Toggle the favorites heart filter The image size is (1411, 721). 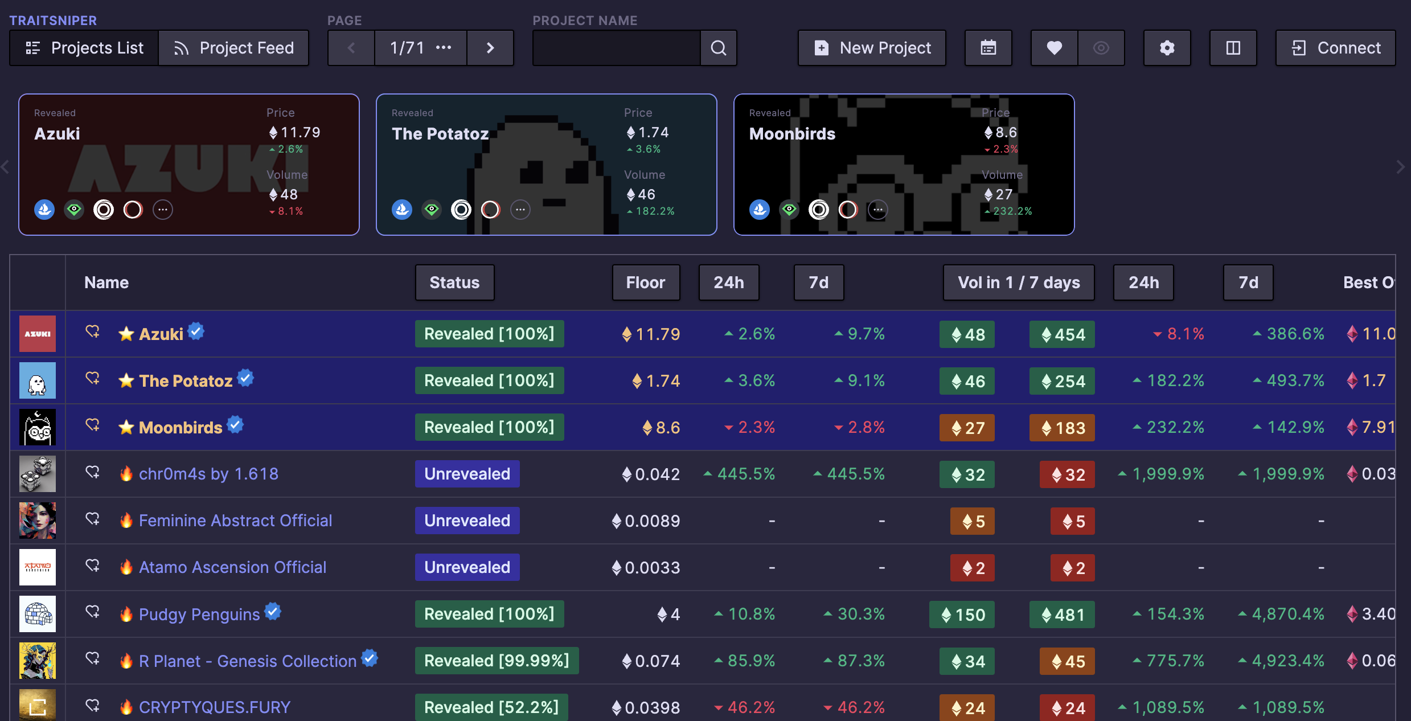1055,48
